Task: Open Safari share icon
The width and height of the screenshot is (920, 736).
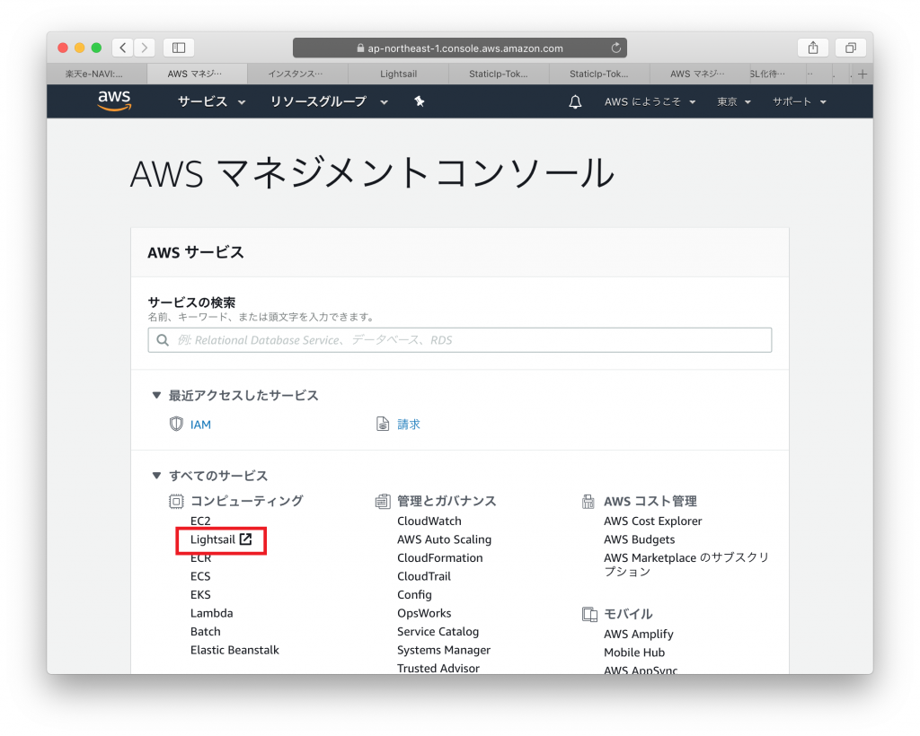Action: tap(812, 48)
